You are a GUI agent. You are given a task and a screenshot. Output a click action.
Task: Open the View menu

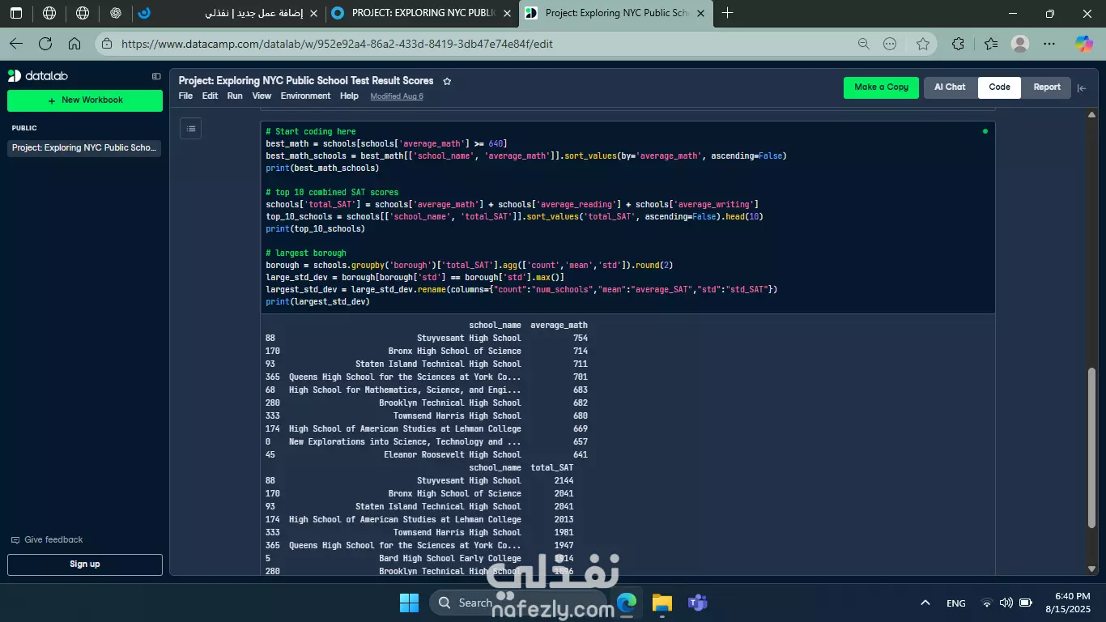tap(262, 96)
